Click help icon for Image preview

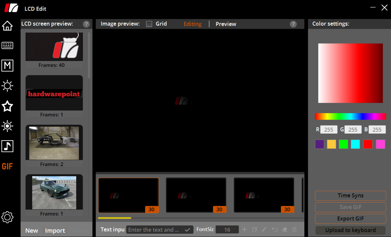[x=293, y=24]
